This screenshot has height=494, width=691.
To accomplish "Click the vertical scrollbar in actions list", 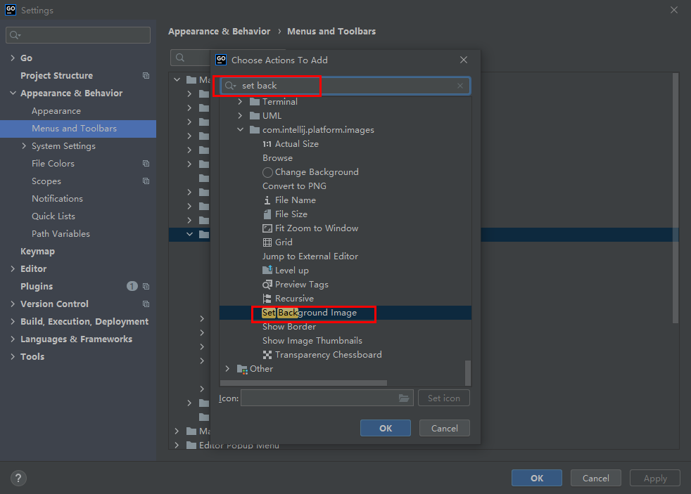I will (x=468, y=373).
